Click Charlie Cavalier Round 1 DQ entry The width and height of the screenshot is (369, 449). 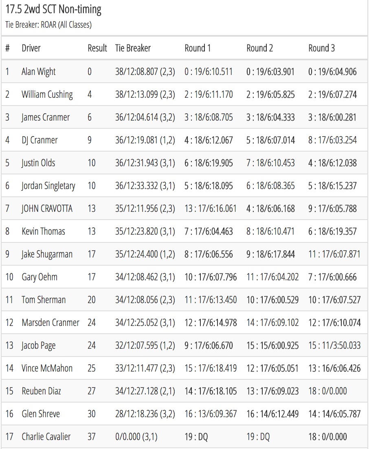(196, 437)
